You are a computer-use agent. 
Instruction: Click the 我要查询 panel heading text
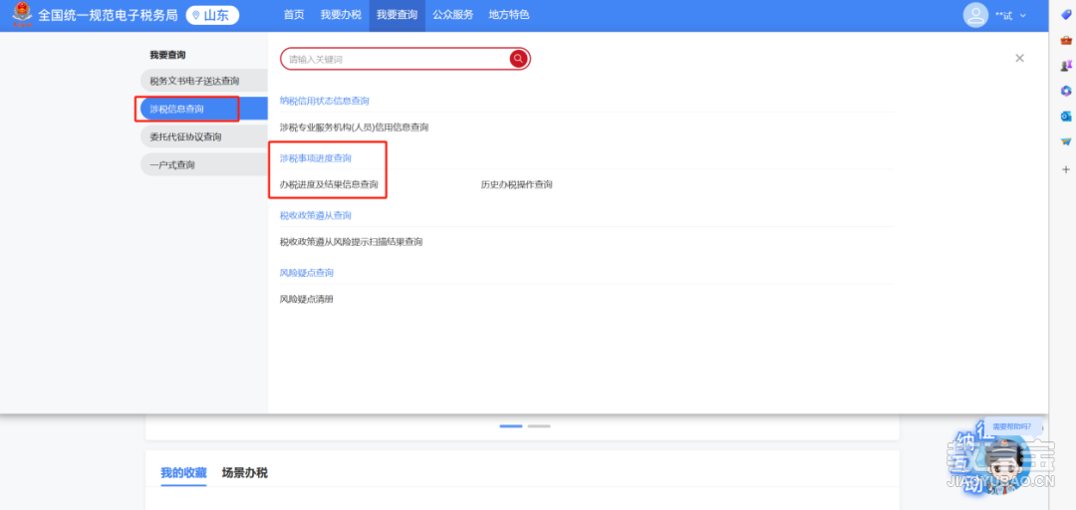168,55
